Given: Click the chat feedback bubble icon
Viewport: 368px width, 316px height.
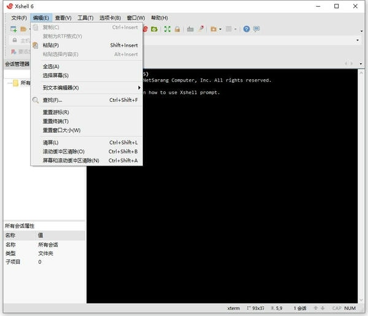Looking at the screenshot, I should [x=256, y=29].
